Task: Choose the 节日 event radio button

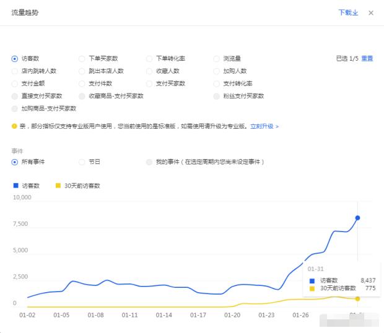Action: [82, 162]
